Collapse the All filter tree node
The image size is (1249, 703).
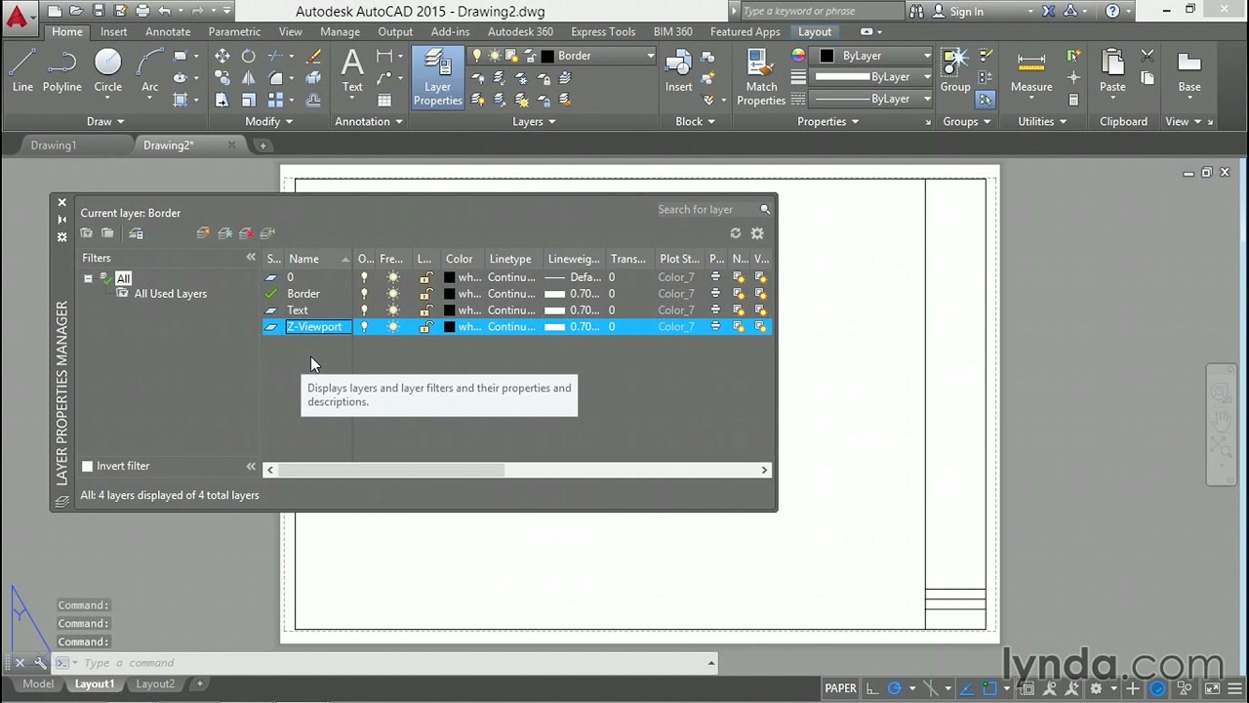click(x=88, y=278)
